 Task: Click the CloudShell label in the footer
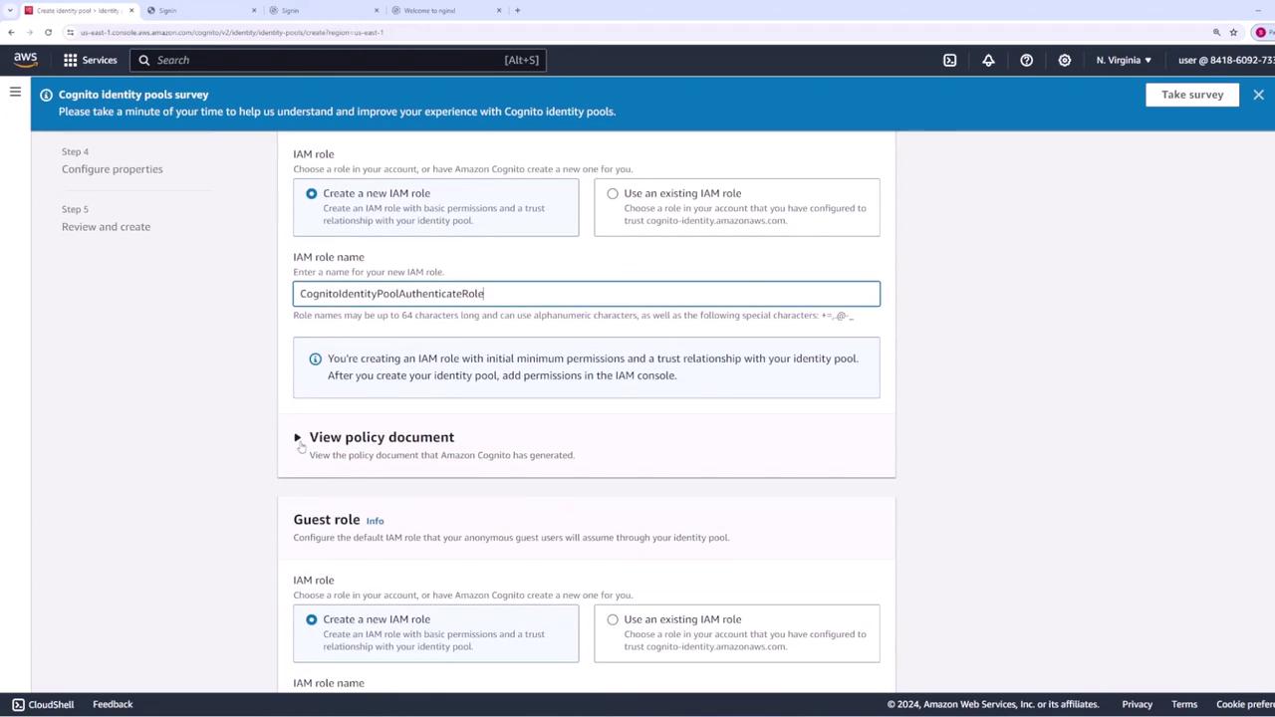(x=51, y=704)
